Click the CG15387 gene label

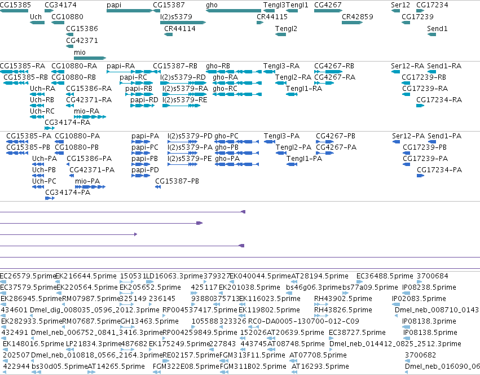169,5
